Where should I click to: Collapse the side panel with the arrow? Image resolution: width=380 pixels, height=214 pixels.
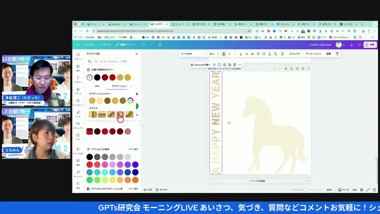pos(141,121)
